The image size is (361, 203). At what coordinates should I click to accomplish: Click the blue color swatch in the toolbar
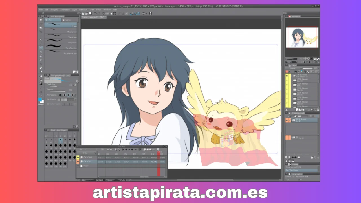pyautogui.click(x=40, y=99)
